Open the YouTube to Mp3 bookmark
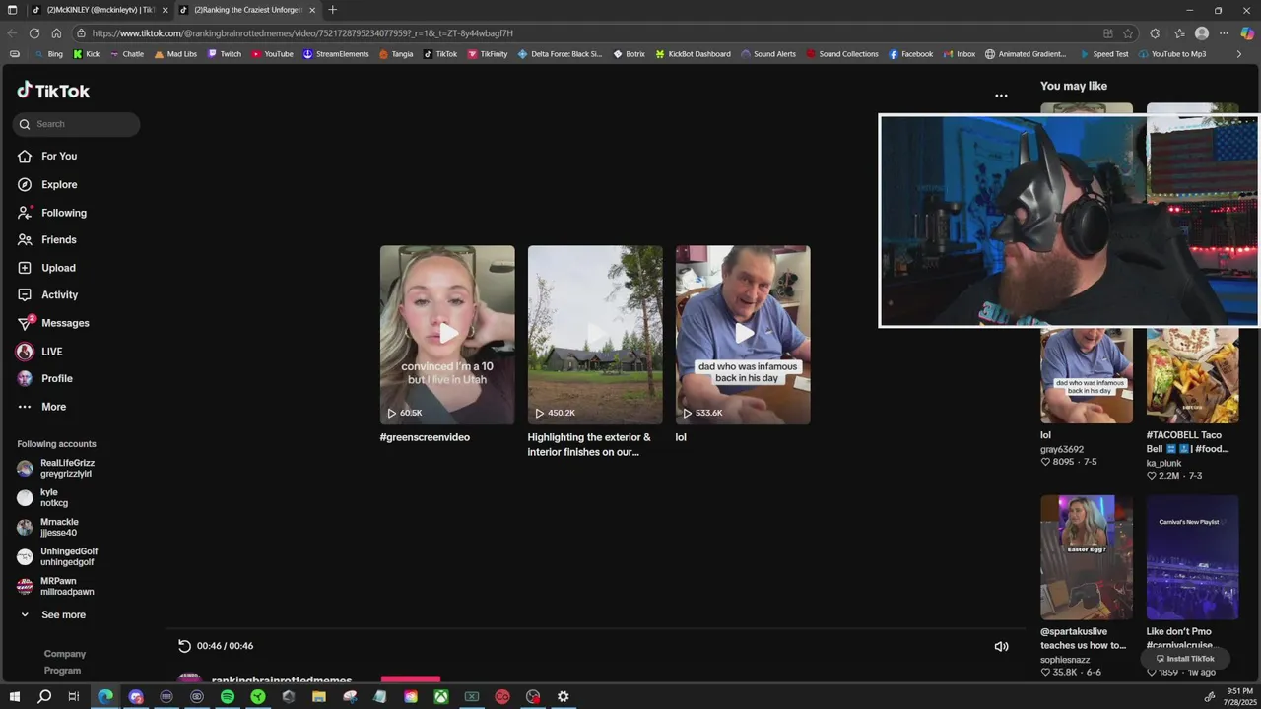1261x709 pixels. tap(1171, 54)
